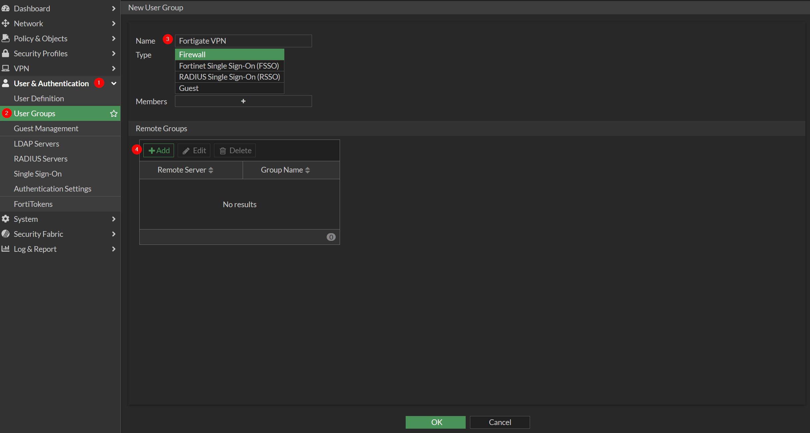Select Fortinet Single Sign-On (FSSO) type
The image size is (810, 433).
point(229,66)
